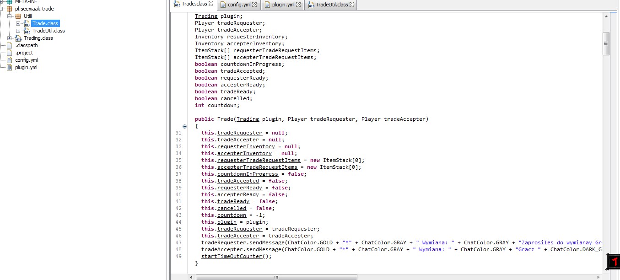Click the horizontal scrollbar thumb in editor
Screen dimensions: 620x280
click(x=276, y=277)
